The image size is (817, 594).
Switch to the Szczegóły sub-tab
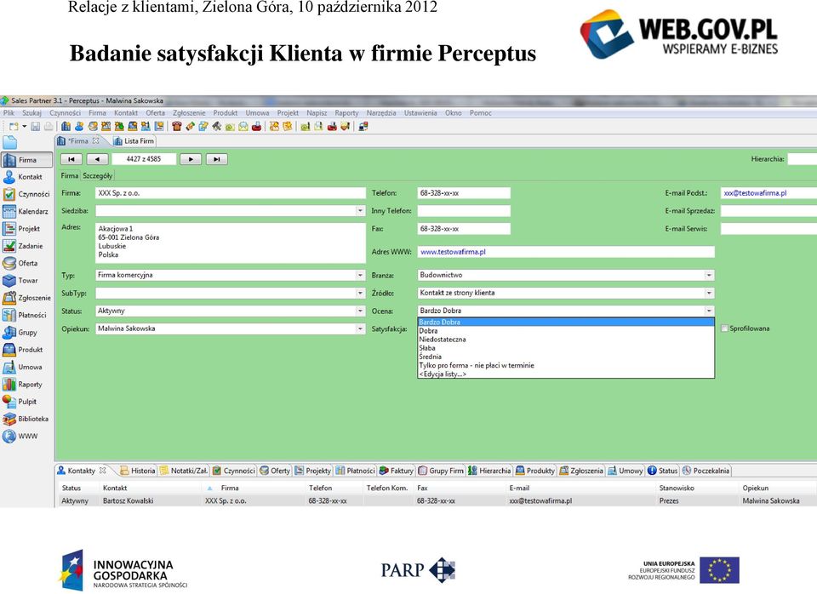[x=97, y=176]
